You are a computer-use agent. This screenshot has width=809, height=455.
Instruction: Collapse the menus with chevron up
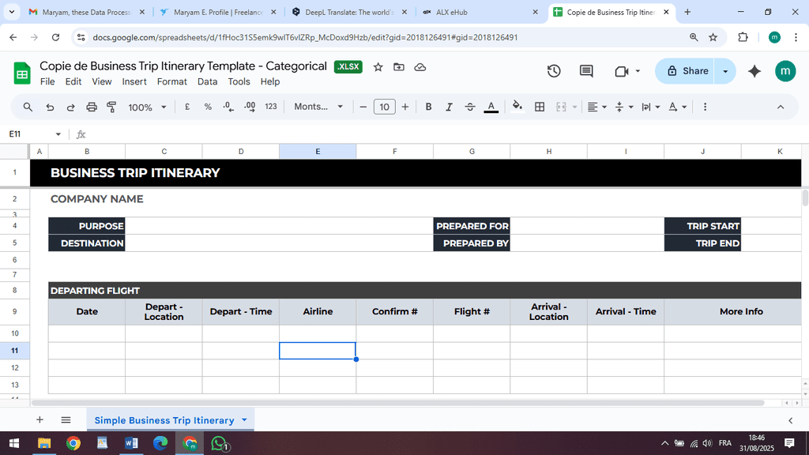tap(781, 107)
